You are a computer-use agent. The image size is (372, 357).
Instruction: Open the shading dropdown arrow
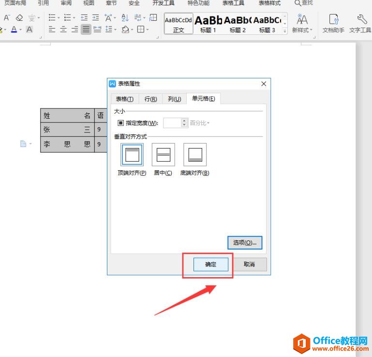132,30
